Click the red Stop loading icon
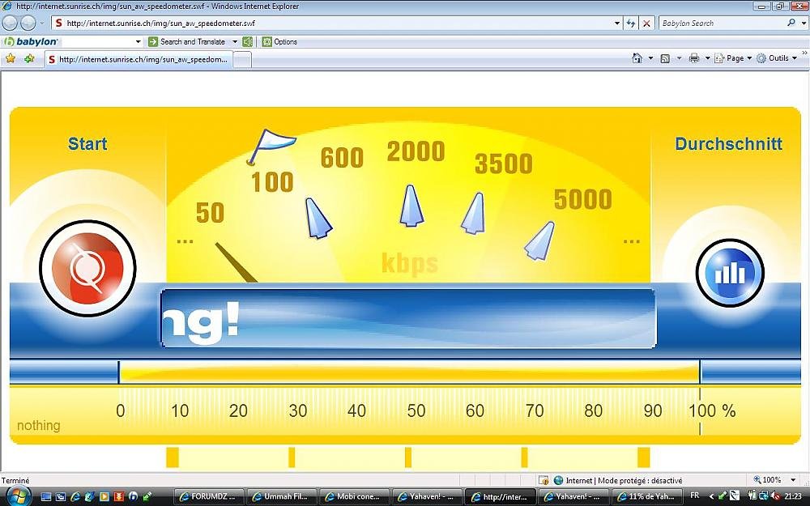This screenshot has height=506, width=810. (646, 23)
